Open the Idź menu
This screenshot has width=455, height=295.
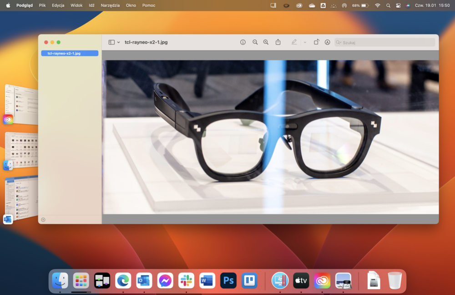(x=92, y=5)
